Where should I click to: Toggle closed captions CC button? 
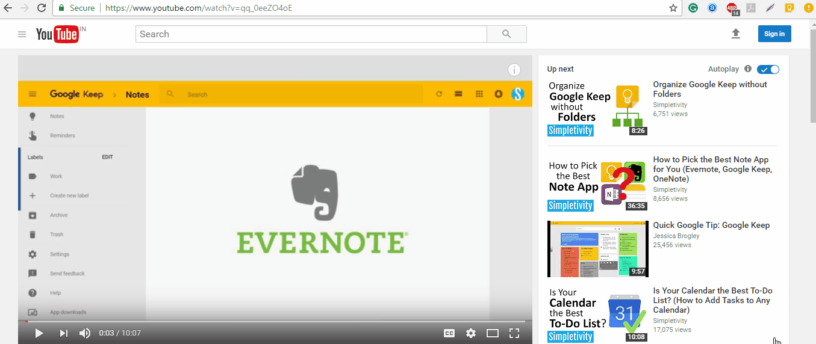click(x=449, y=333)
